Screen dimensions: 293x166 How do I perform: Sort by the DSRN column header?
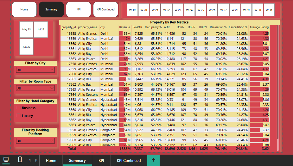181,27
